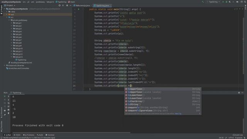Open the Project view dropdown
The width and height of the screenshot is (247, 139).
point(10,5)
